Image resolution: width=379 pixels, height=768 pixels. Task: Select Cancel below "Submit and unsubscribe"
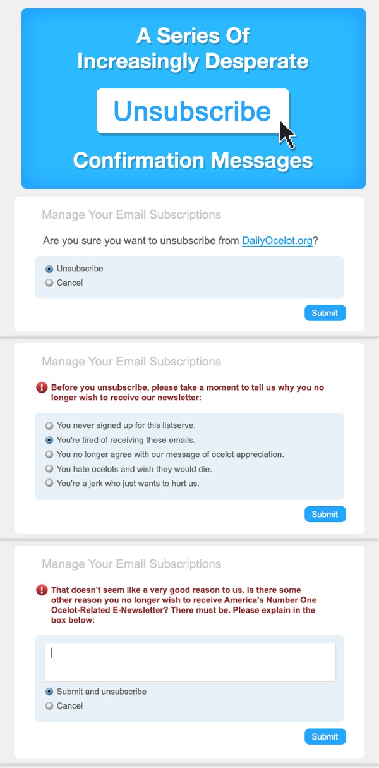point(49,706)
